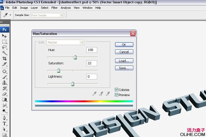Click Cancel in Hue/Saturation dialog
The image size is (206, 137).
(x=124, y=52)
